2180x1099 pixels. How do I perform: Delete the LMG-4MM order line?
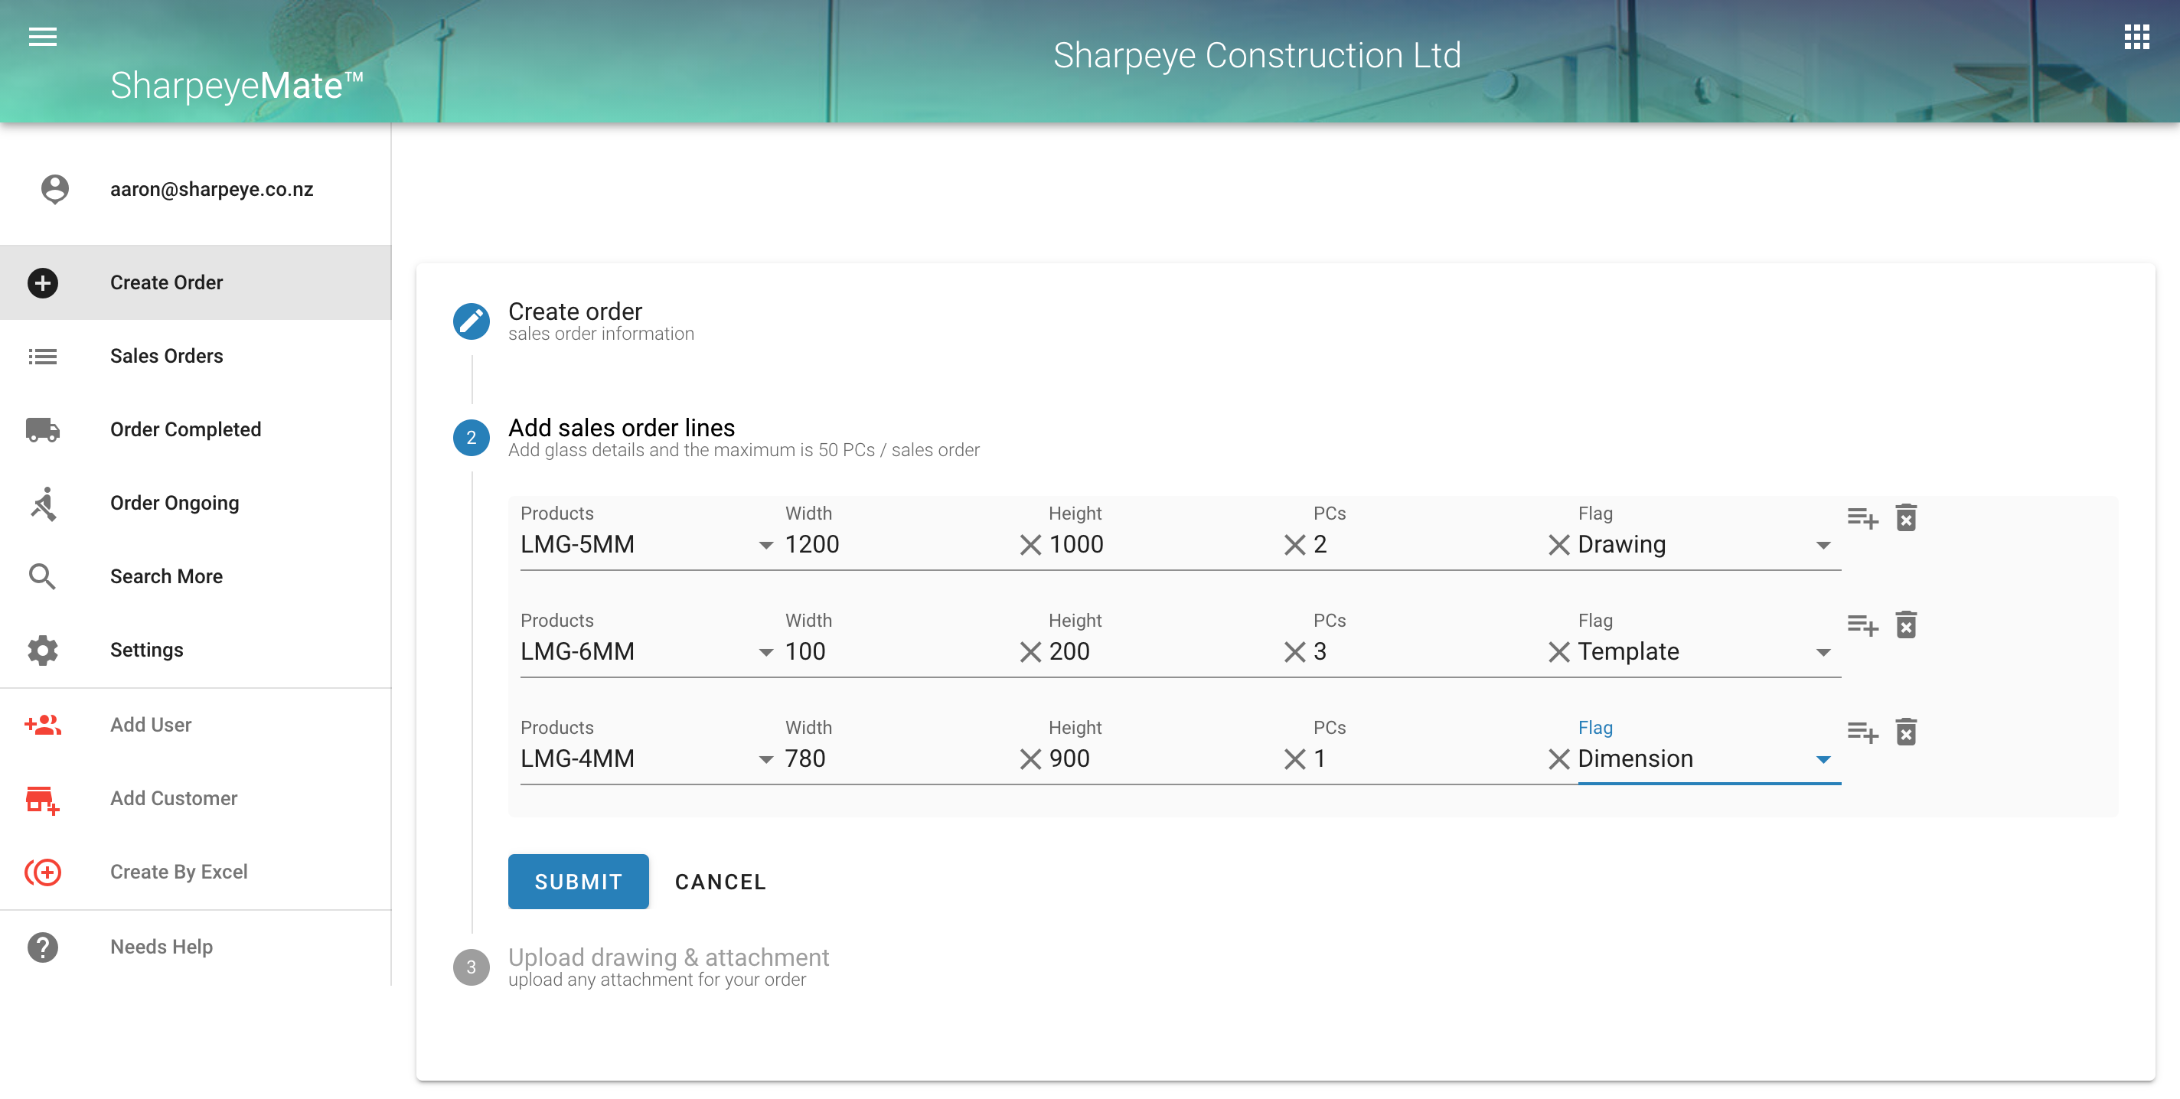[1906, 732]
